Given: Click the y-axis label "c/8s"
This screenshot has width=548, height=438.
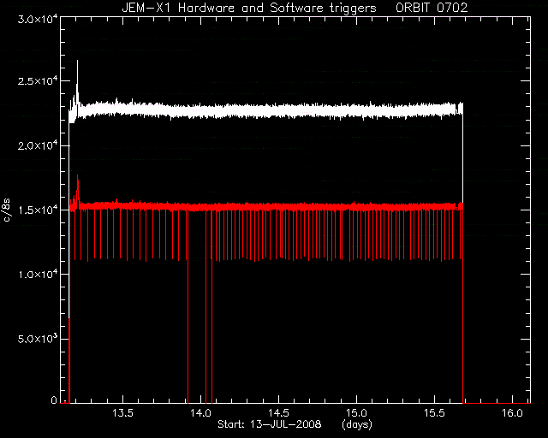Looking at the screenshot, I should point(7,210).
